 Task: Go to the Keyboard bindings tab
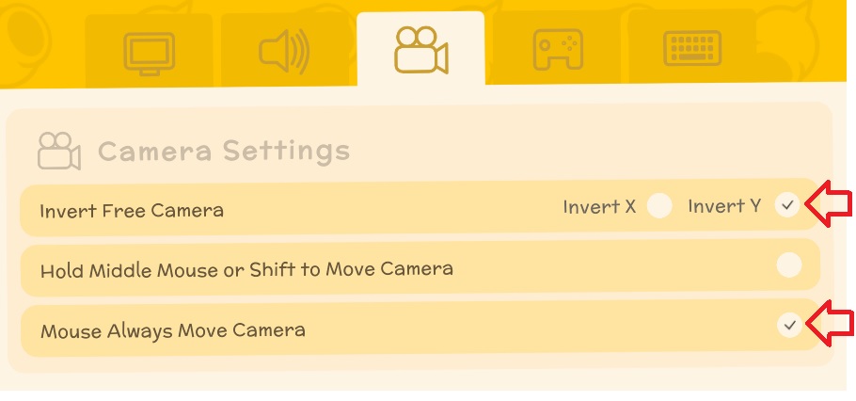(692, 51)
